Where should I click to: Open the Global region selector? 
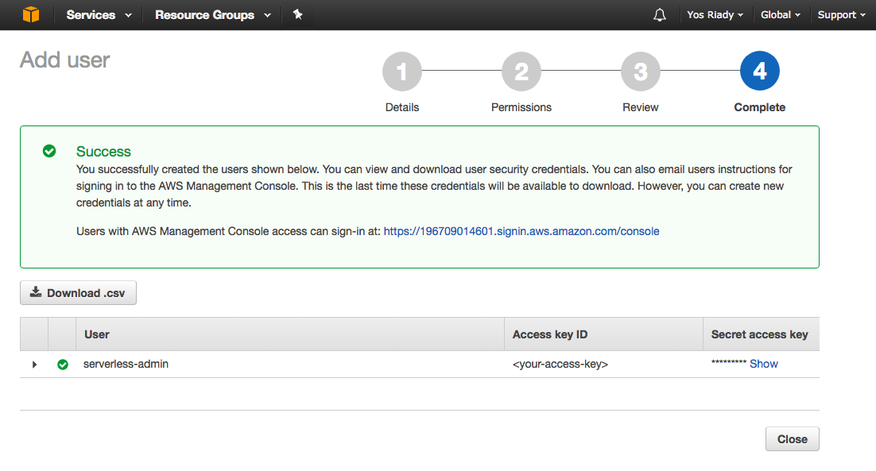(780, 15)
